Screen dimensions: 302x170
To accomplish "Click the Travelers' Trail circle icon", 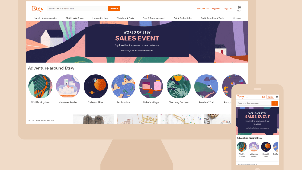I will click(207, 86).
